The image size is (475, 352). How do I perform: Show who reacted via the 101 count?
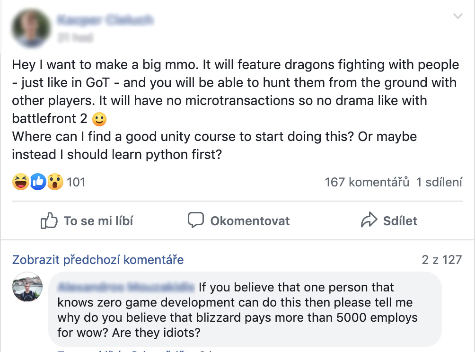76,182
